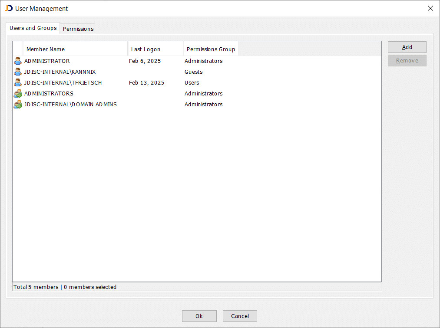Click the user icon beside JDISC-INTERNAL\KANNNIX

point(17,72)
